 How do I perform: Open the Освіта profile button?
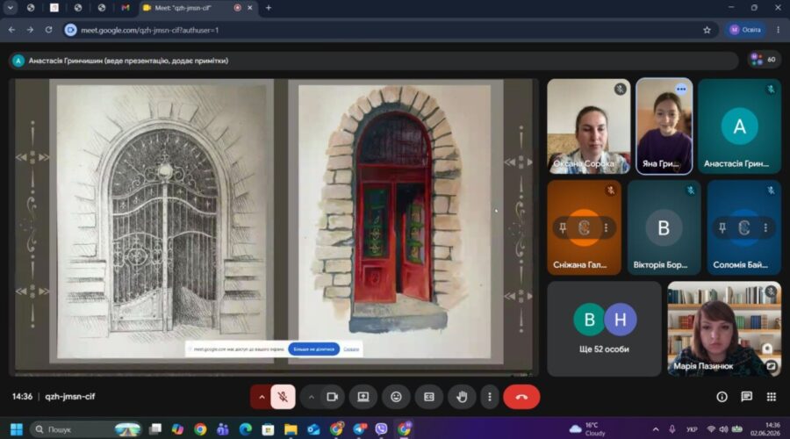pos(745,30)
